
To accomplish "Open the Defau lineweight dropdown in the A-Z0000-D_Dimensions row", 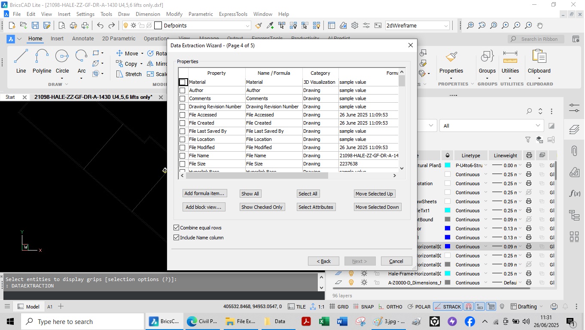I will [520, 283].
